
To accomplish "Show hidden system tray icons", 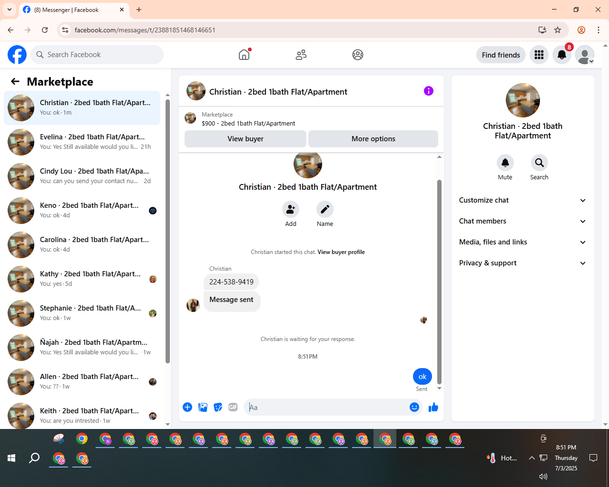I will 531,458.
